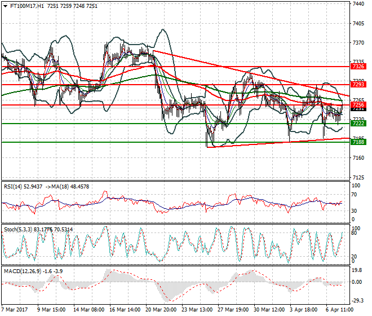Click the current price marker 7251 on scale
The height and width of the screenshot is (316, 372).
(358, 109)
